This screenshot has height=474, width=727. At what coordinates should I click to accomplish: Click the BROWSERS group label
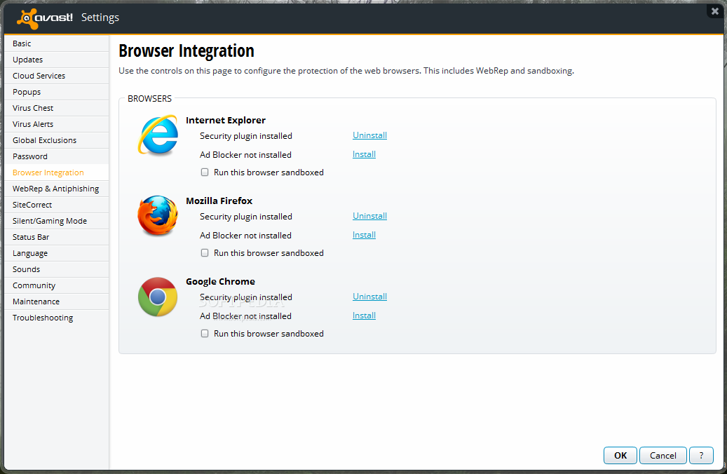pyautogui.click(x=150, y=99)
